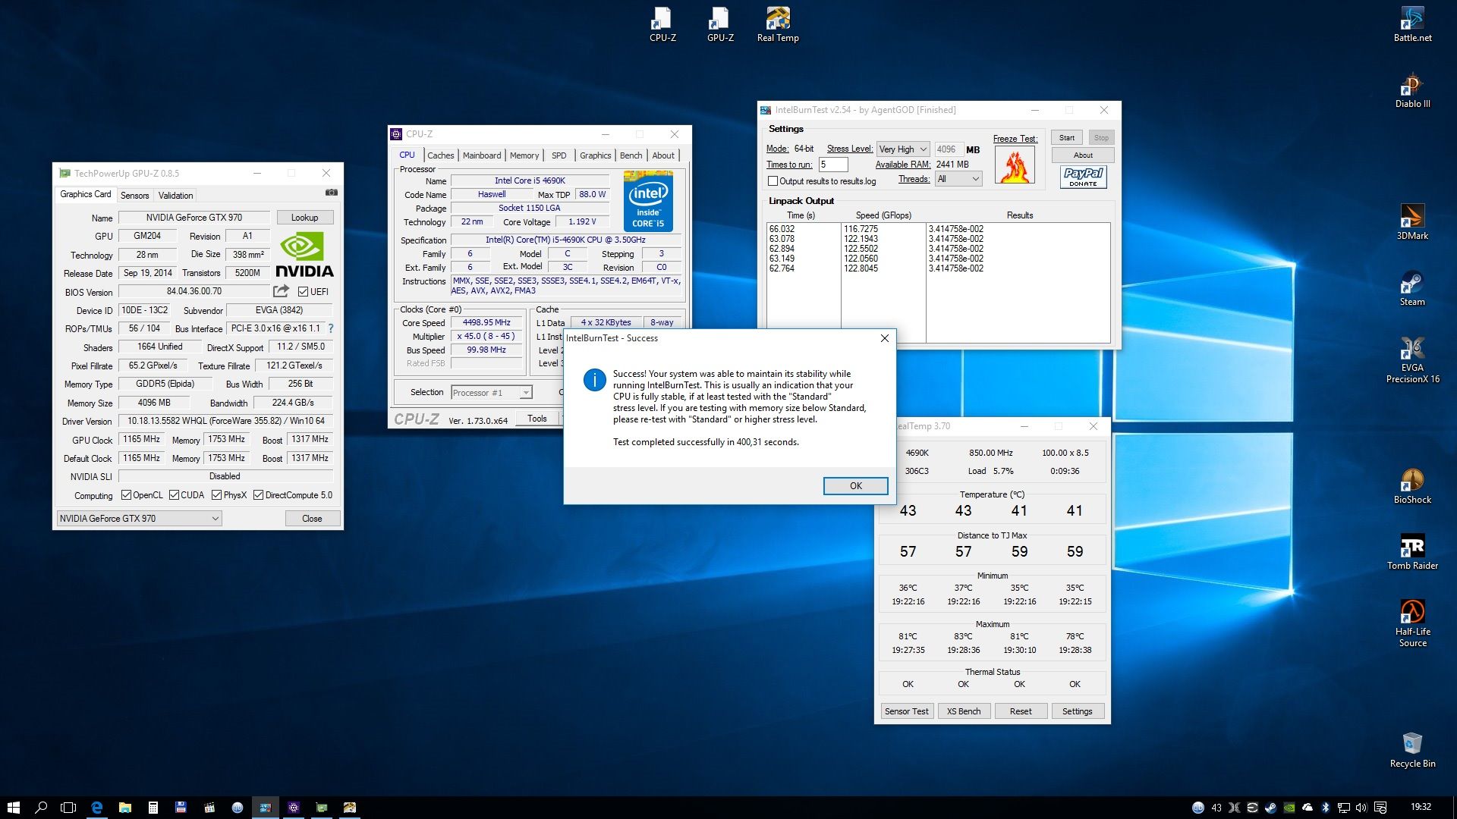Launch Half-Life Source desktop icon

pyautogui.click(x=1412, y=623)
